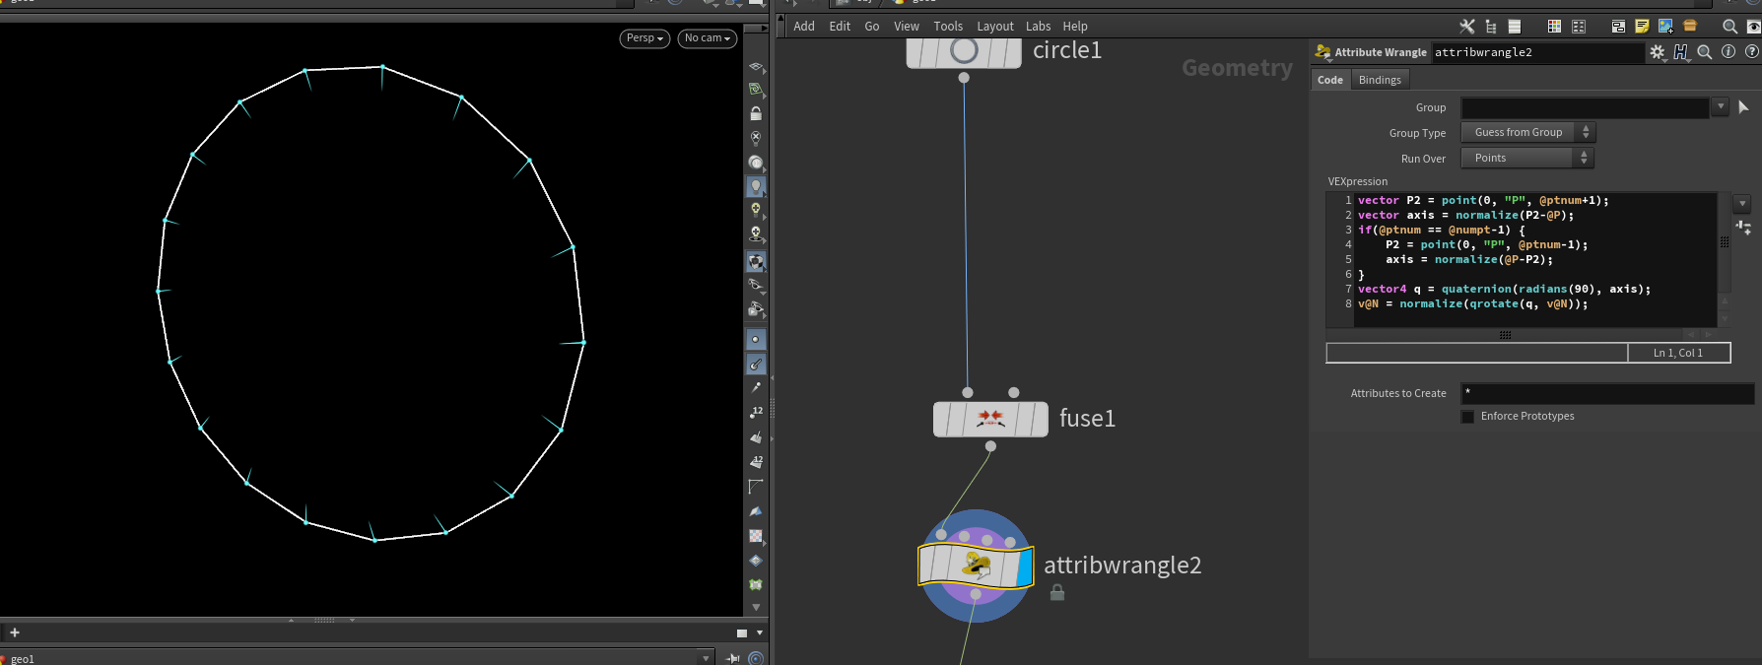1762x665 pixels.
Task: Click the Houdini H presets icon
Action: (1681, 52)
